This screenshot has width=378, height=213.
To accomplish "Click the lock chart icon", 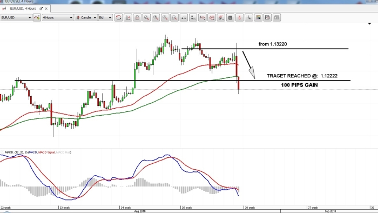I will point(137,18).
